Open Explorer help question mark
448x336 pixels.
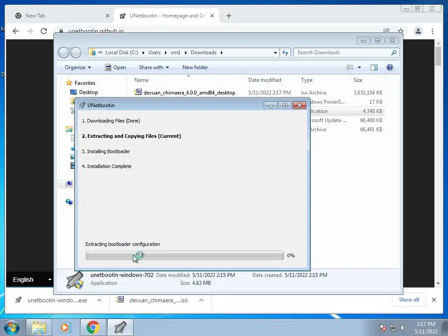point(390,67)
